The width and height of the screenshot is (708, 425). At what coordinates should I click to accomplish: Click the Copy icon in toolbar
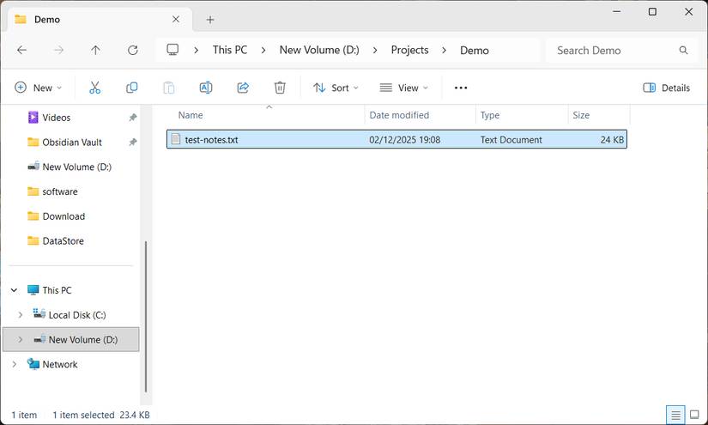tap(131, 88)
